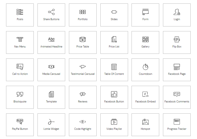Click the Progress Tracker widget
197x139 pixels.
[x=177, y=125]
